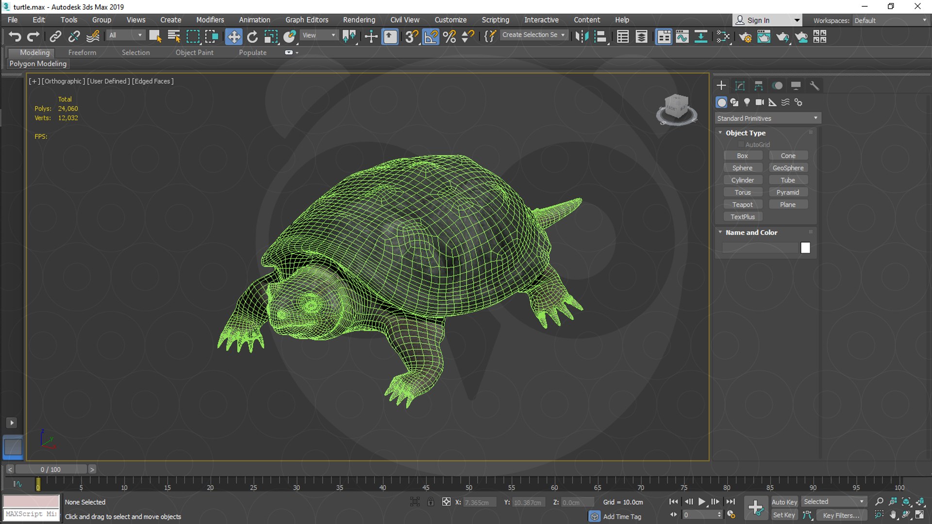Switch to Lights category icon
The image size is (932, 524).
point(747,102)
